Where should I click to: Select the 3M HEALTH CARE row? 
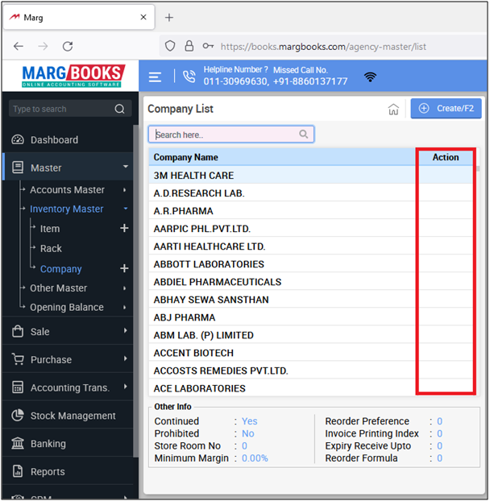point(311,176)
